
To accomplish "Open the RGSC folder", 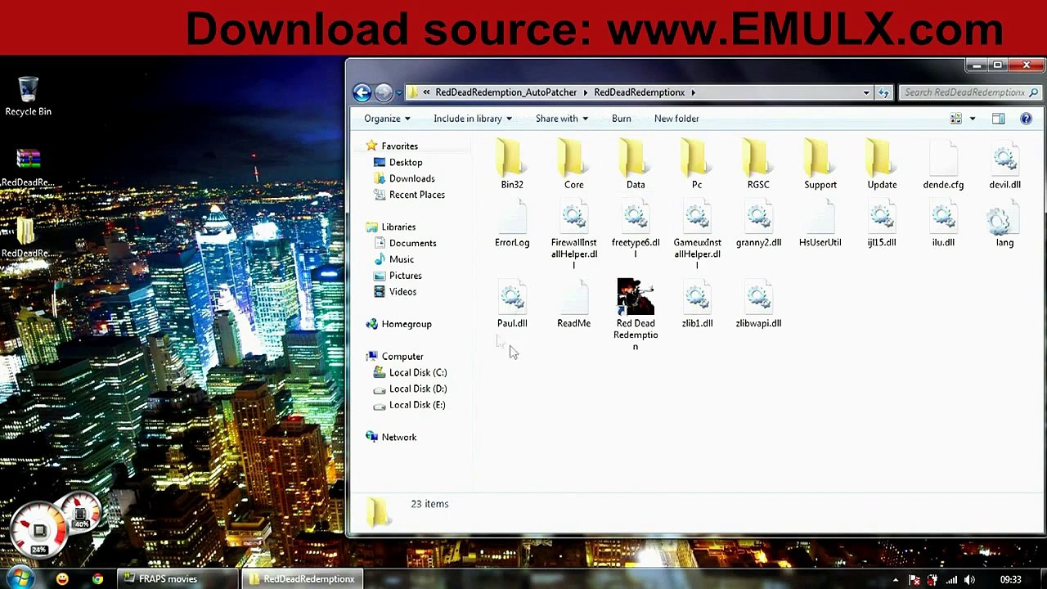I will click(x=758, y=164).
